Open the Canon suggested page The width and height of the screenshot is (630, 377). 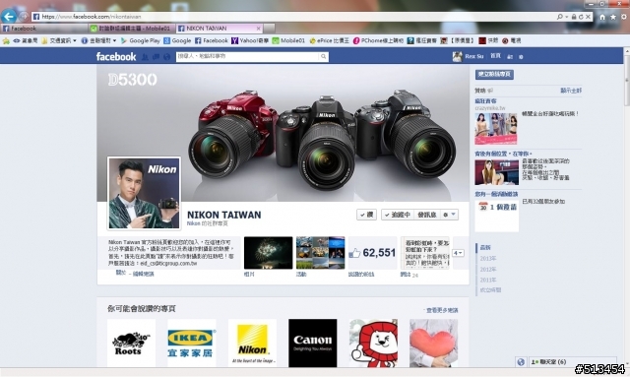pos(313,344)
